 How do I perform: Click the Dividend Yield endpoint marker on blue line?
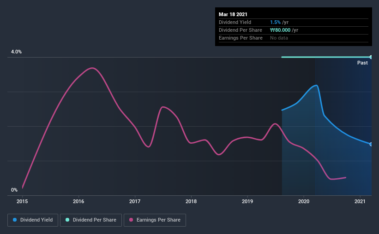pos(371,144)
